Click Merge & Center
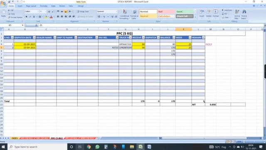 point(85,17)
